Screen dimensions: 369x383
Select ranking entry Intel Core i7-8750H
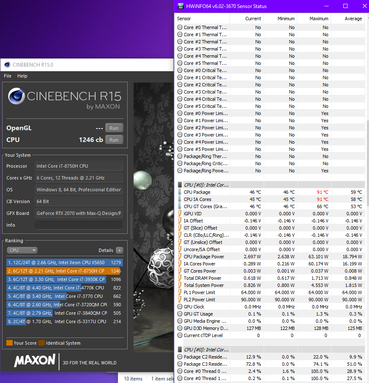click(x=64, y=271)
